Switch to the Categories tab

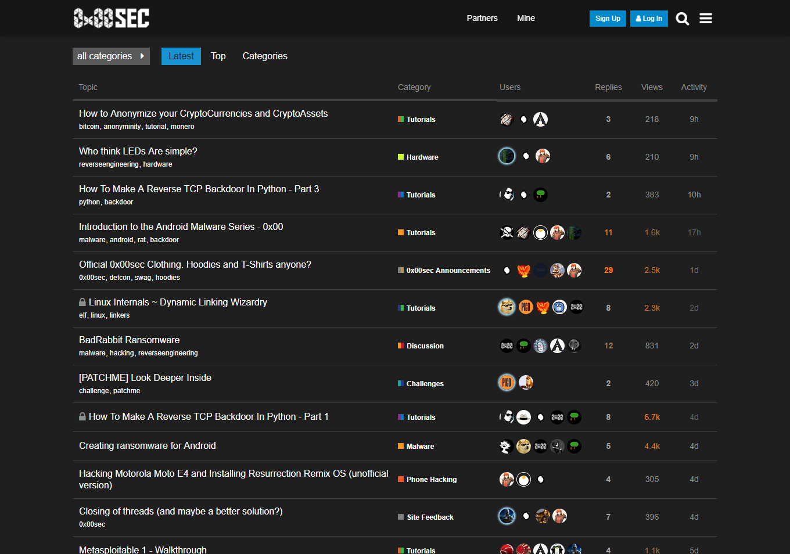pyautogui.click(x=265, y=56)
